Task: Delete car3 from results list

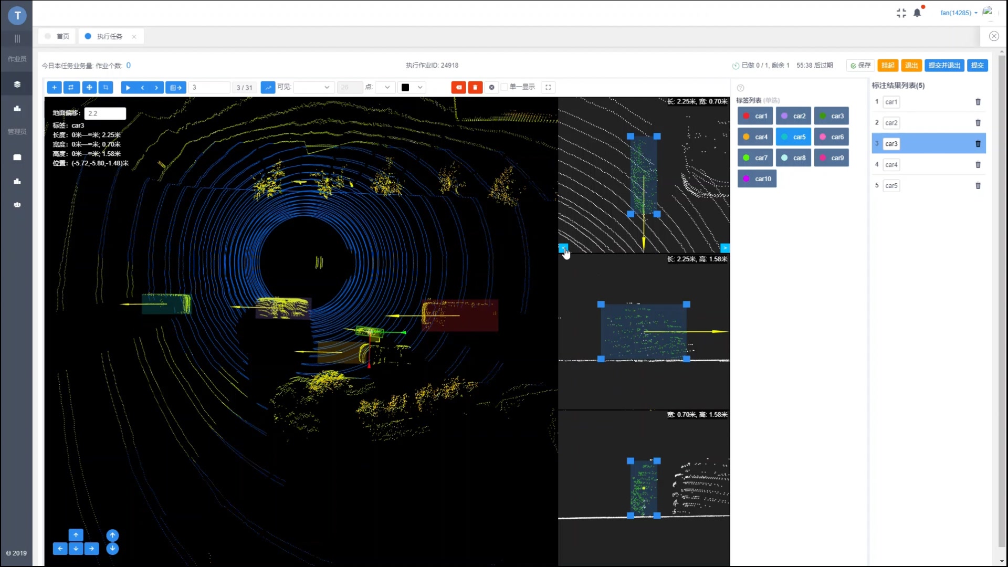Action: pyautogui.click(x=978, y=143)
